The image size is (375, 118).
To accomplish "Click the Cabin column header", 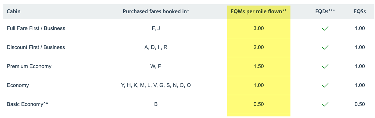I will (x=14, y=11).
